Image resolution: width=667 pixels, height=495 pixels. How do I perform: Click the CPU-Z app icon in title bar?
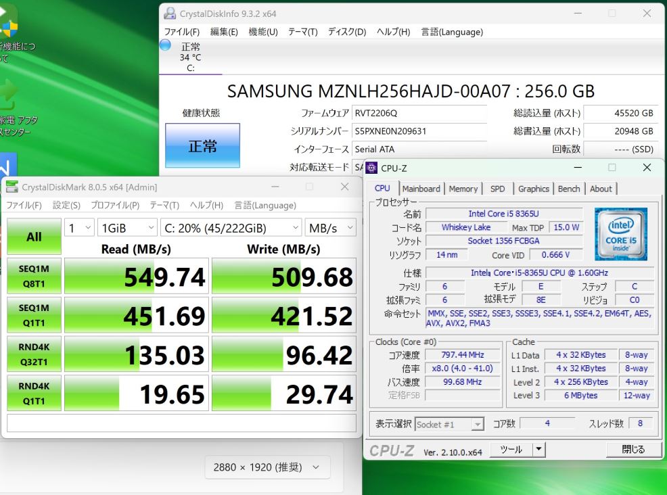point(371,168)
